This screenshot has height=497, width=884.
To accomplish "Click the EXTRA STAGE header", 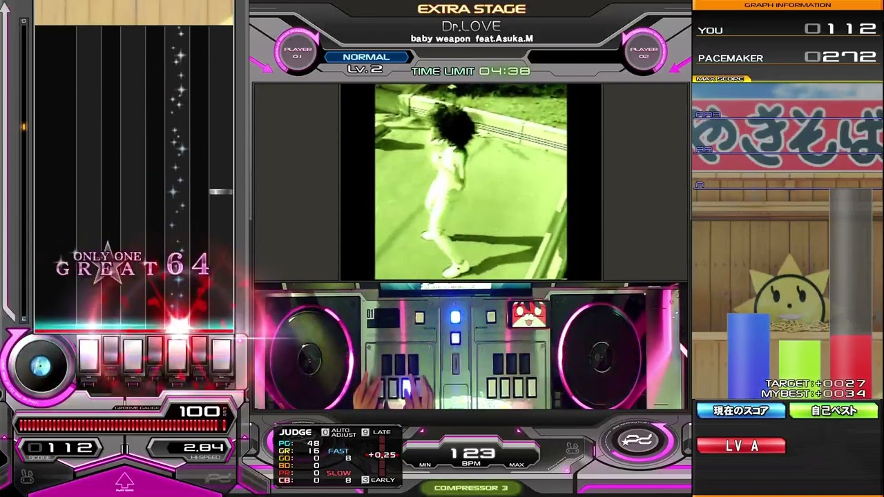I will click(x=472, y=9).
